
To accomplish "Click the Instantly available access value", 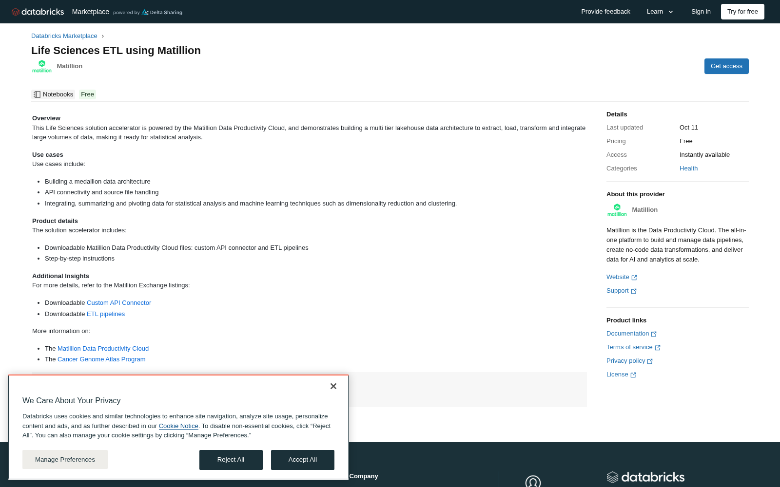I will point(704,155).
